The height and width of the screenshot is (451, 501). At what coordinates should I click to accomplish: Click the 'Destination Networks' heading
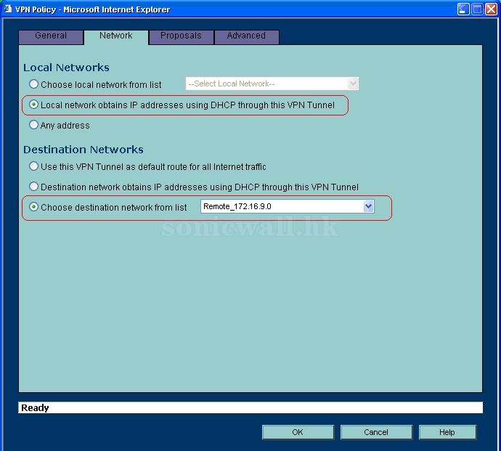[x=83, y=150]
